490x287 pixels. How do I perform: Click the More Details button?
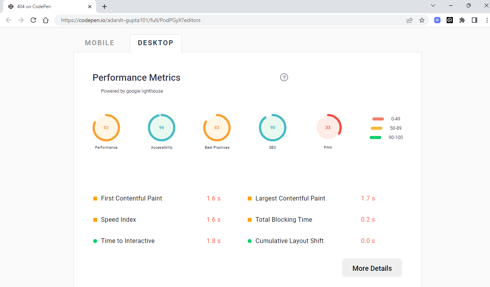(x=372, y=268)
